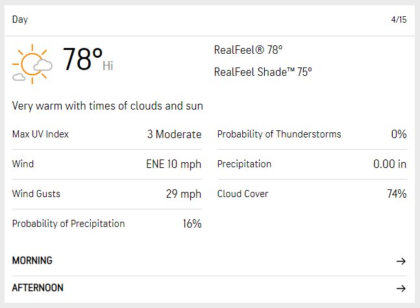Click the 29 mph gusts value
The width and height of the screenshot is (420, 308).
[x=184, y=194]
